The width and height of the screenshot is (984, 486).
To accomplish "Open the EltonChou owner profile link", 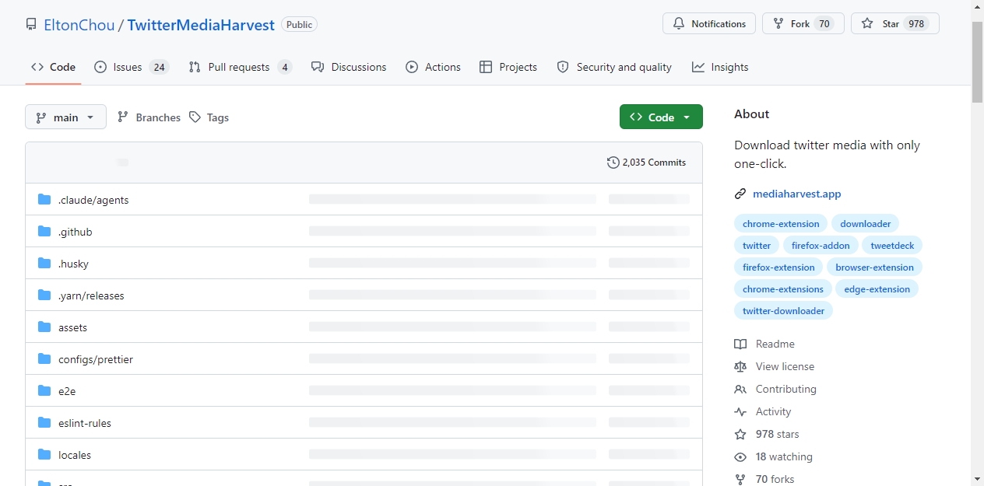I will click(x=79, y=25).
